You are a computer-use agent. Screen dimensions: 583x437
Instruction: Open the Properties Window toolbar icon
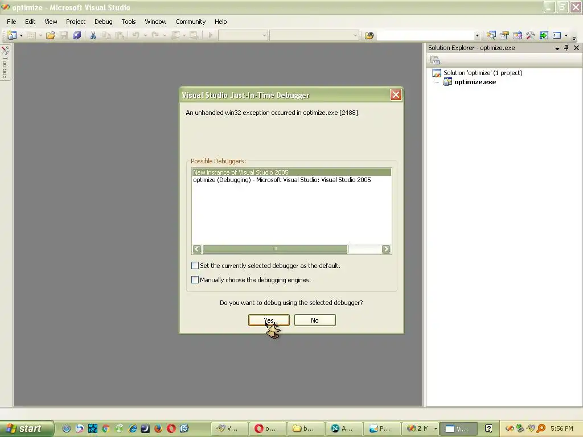click(504, 35)
